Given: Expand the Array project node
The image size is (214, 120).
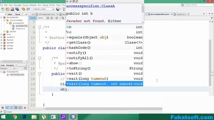Looking at the screenshot, I should pyautogui.click(x=1, y=34).
